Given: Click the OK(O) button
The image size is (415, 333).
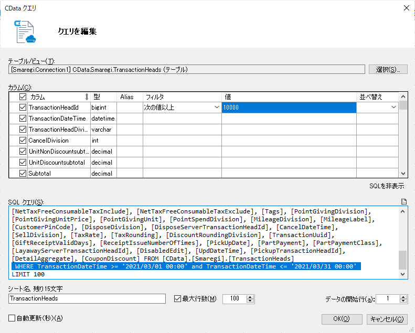Looking at the screenshot, I should (x=342, y=319).
